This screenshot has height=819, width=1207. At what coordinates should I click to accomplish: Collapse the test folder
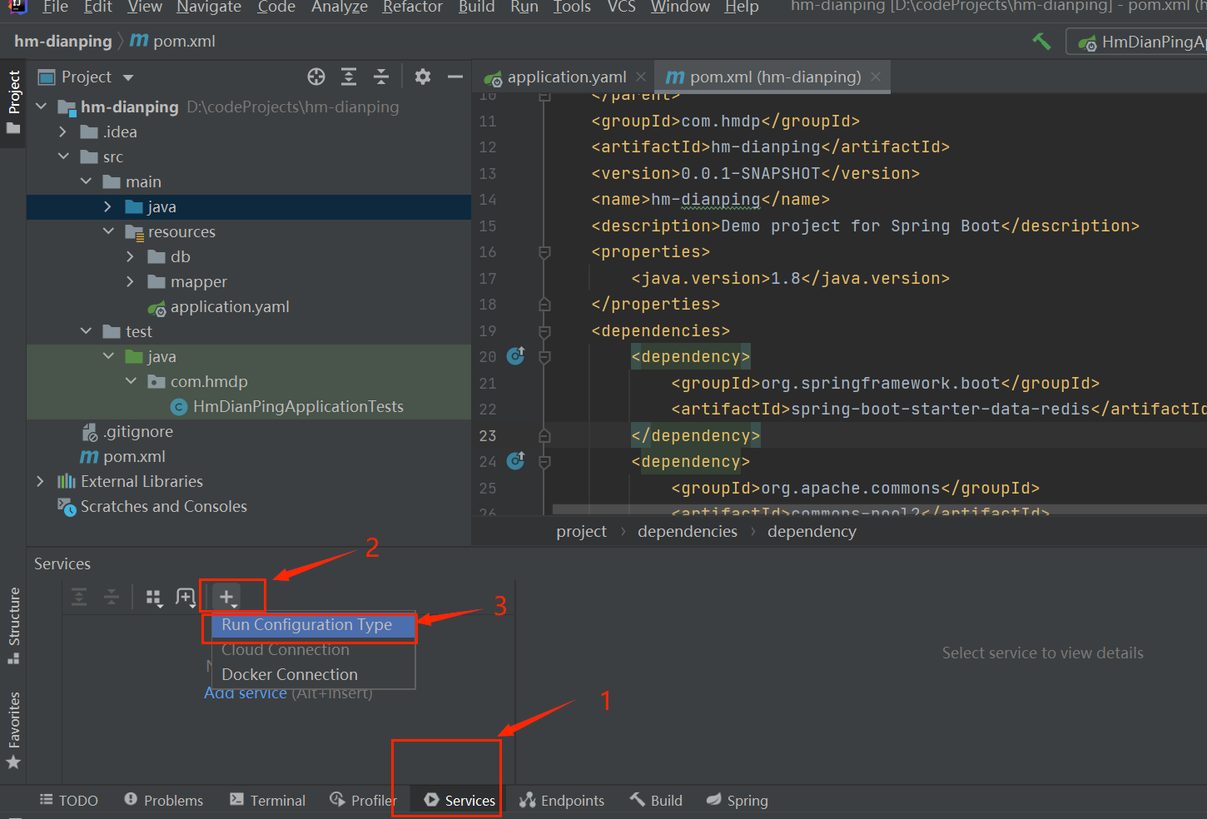[x=86, y=331]
